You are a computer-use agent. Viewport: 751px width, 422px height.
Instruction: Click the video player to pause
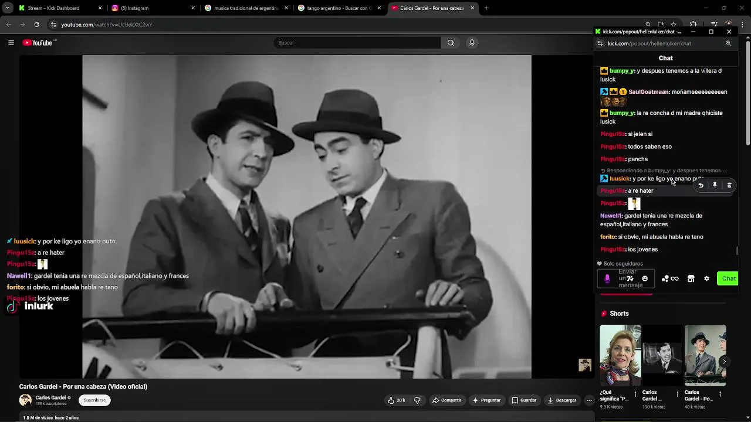[306, 217]
